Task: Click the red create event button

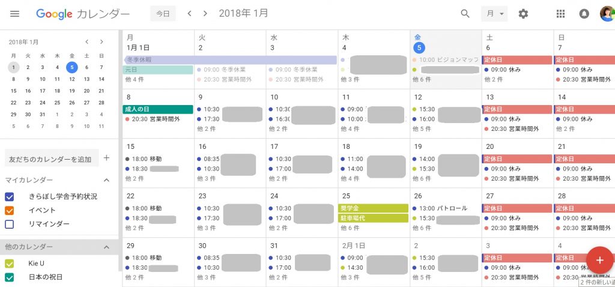Action: point(599,260)
